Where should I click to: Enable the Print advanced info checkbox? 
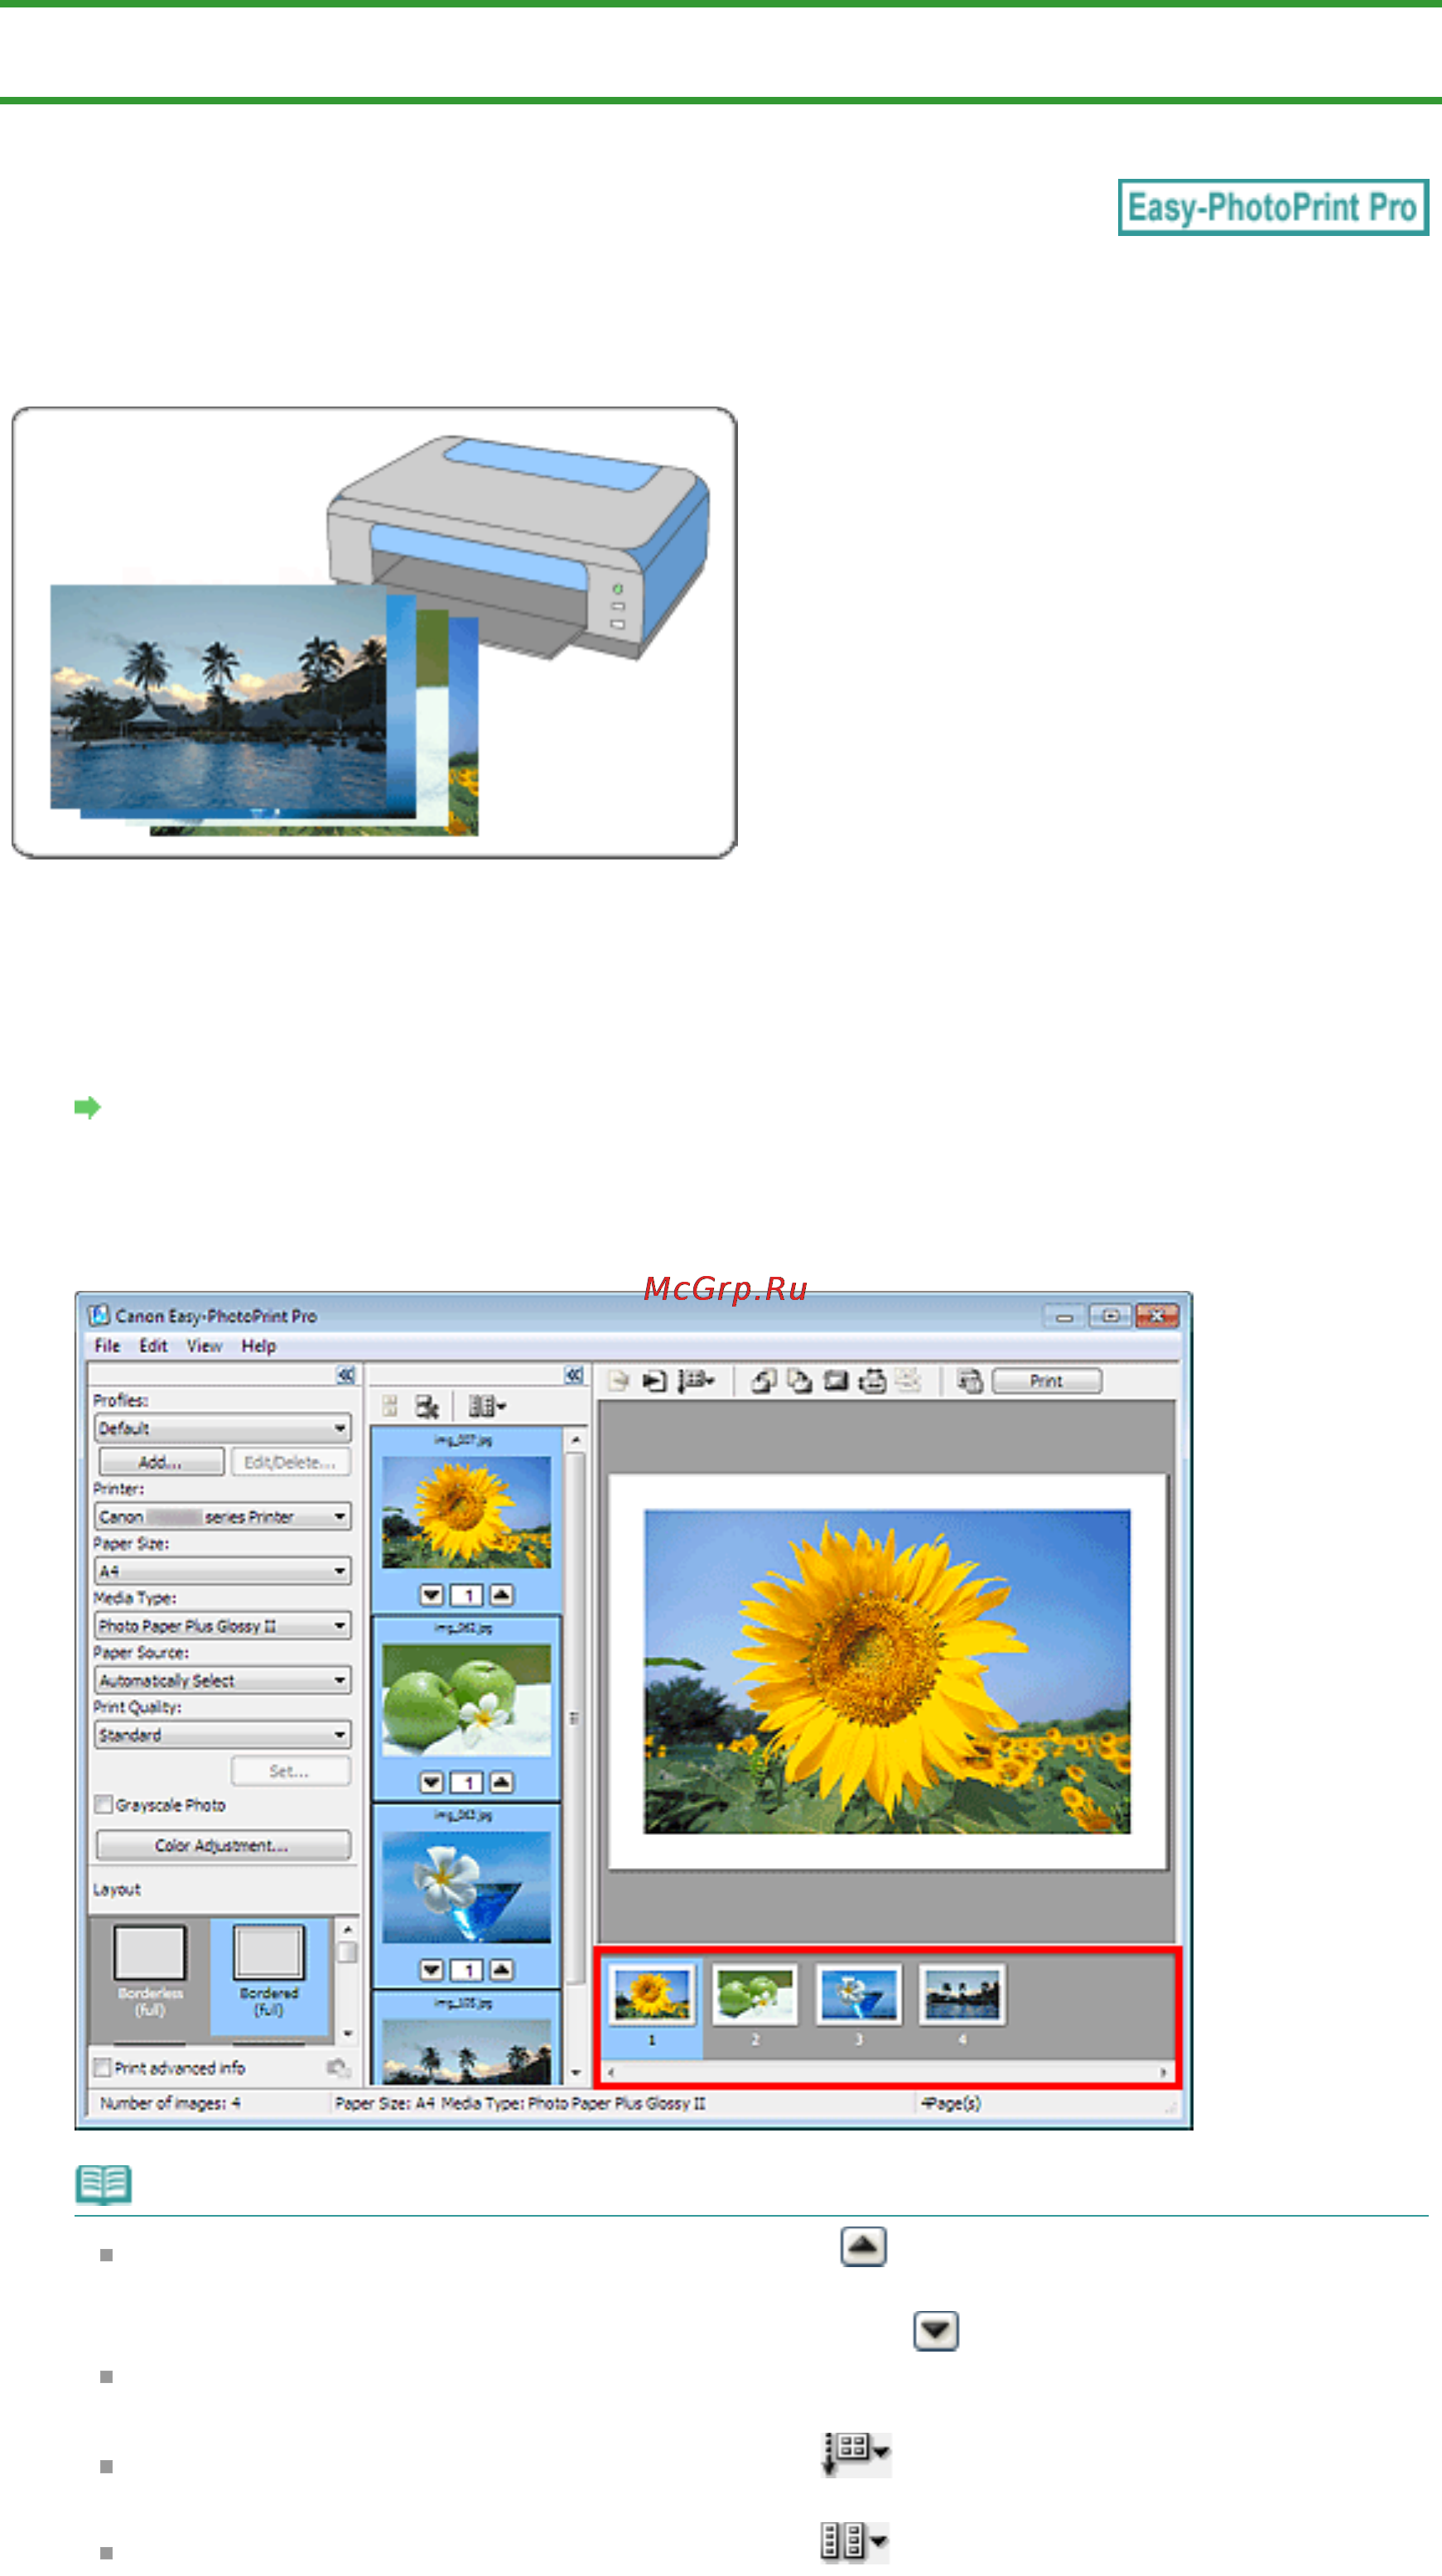coord(102,2068)
